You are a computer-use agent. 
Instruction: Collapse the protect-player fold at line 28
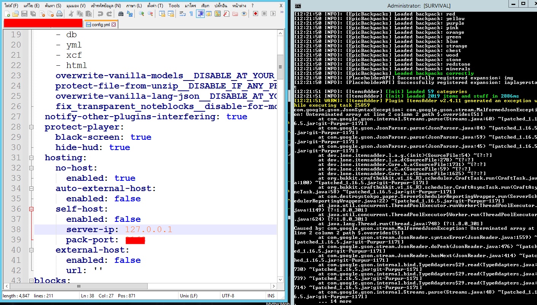coord(31,127)
